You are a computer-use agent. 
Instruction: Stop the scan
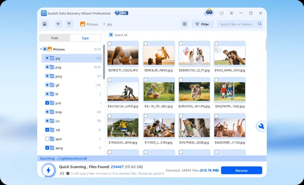[x=68, y=173]
